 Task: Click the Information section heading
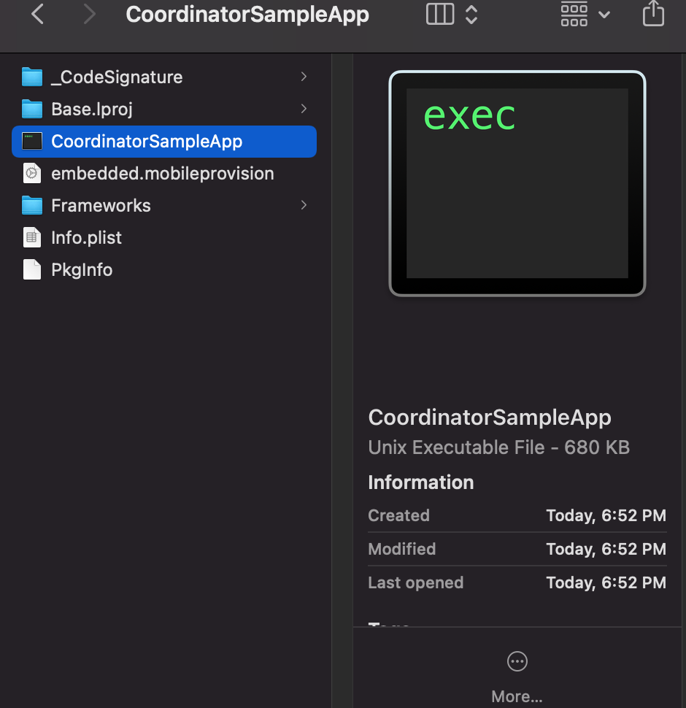click(x=420, y=482)
